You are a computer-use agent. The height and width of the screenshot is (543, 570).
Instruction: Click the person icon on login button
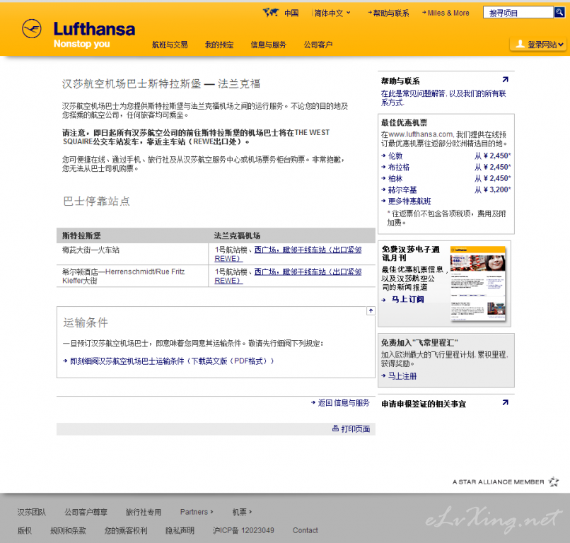[520, 45]
